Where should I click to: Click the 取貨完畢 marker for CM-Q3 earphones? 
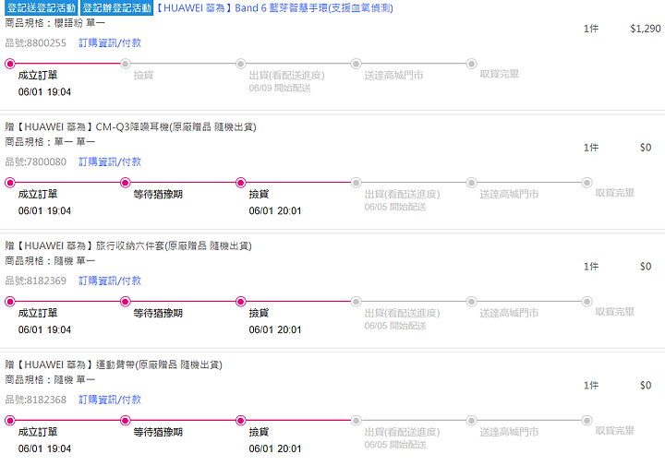click(586, 183)
